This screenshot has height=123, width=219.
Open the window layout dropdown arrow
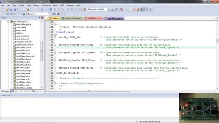[x=146, y=10]
